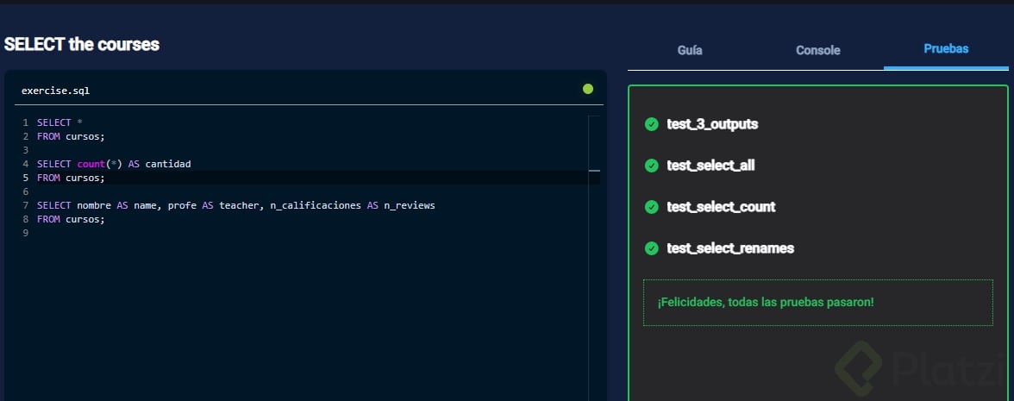1014x401 pixels.
Task: Click line number 3 in gutter
Action: click(25, 150)
